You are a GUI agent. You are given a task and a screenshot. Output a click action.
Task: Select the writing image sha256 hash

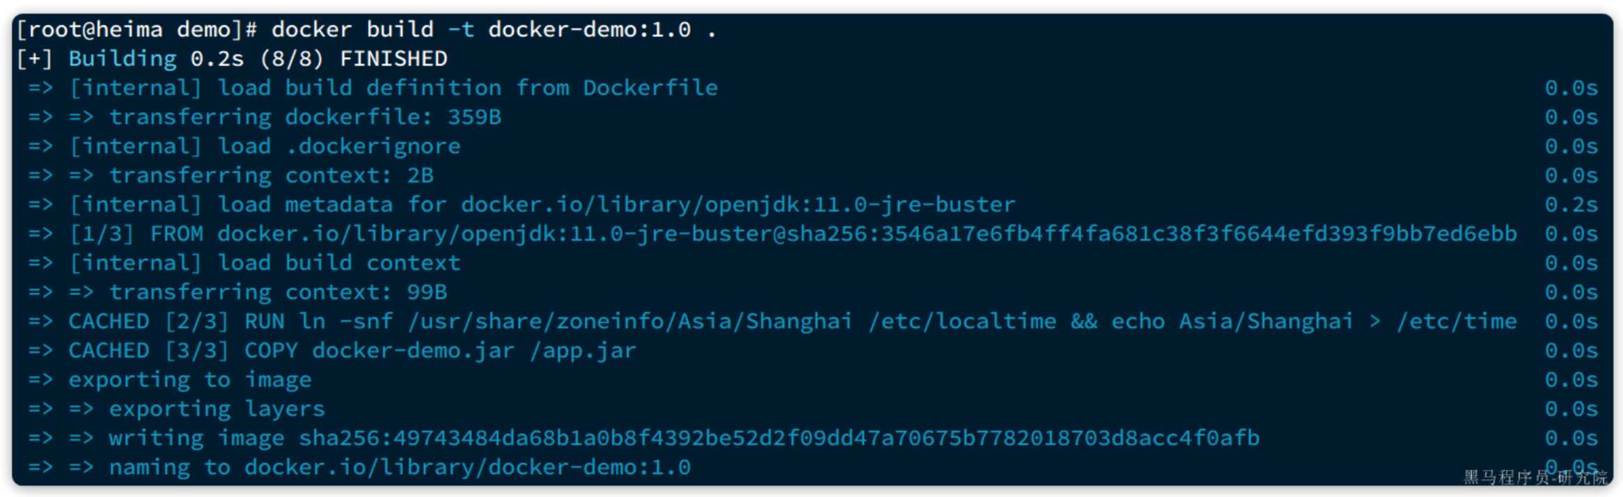tap(779, 439)
